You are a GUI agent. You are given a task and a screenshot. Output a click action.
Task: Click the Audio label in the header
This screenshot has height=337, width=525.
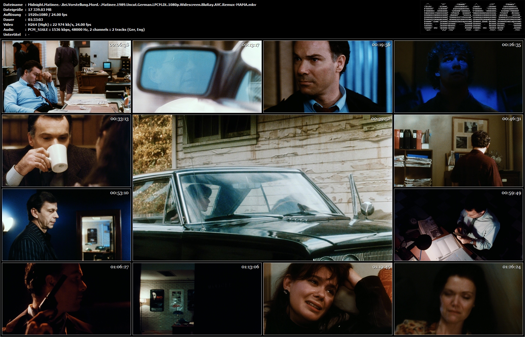8,30
